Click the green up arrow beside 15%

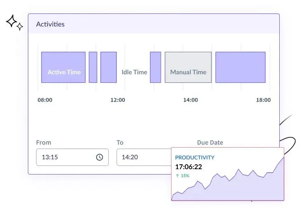click(x=177, y=175)
